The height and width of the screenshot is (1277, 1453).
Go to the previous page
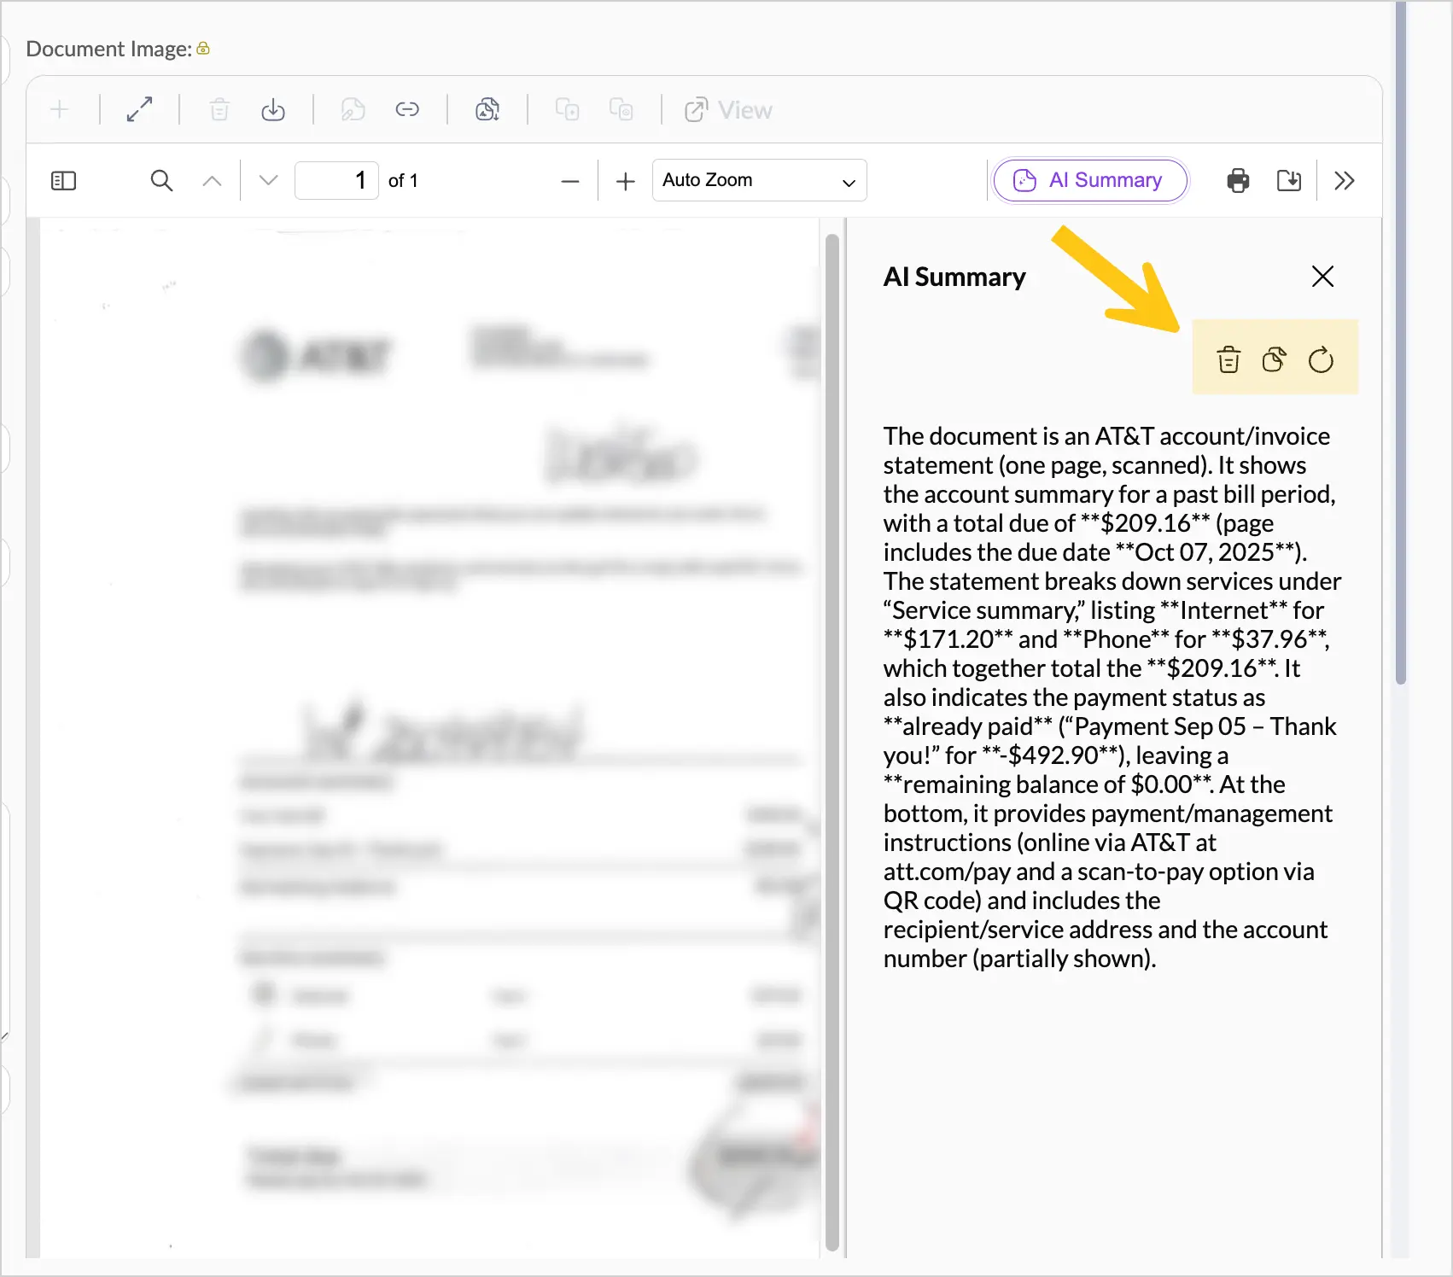(x=212, y=181)
